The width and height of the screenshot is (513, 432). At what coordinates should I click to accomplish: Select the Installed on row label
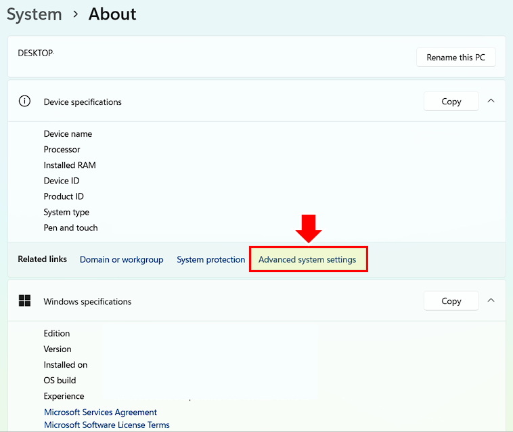coord(66,365)
